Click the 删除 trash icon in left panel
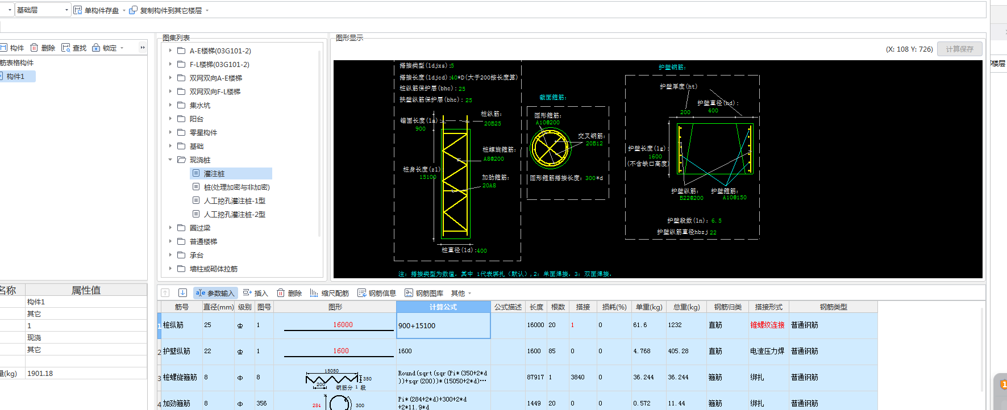 (34, 48)
